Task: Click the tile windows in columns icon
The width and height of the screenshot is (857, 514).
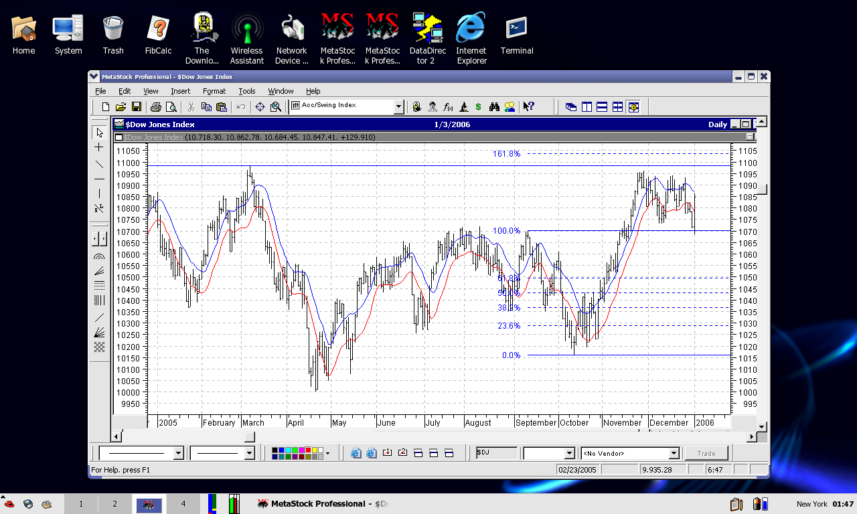Action: 587,106
